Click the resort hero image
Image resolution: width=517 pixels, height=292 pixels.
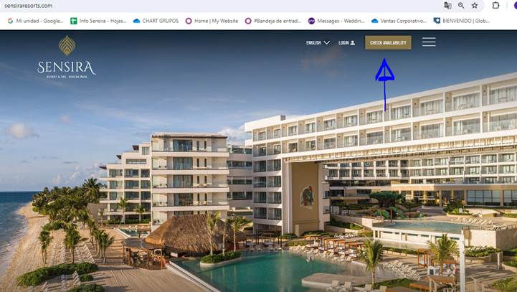coord(258,171)
